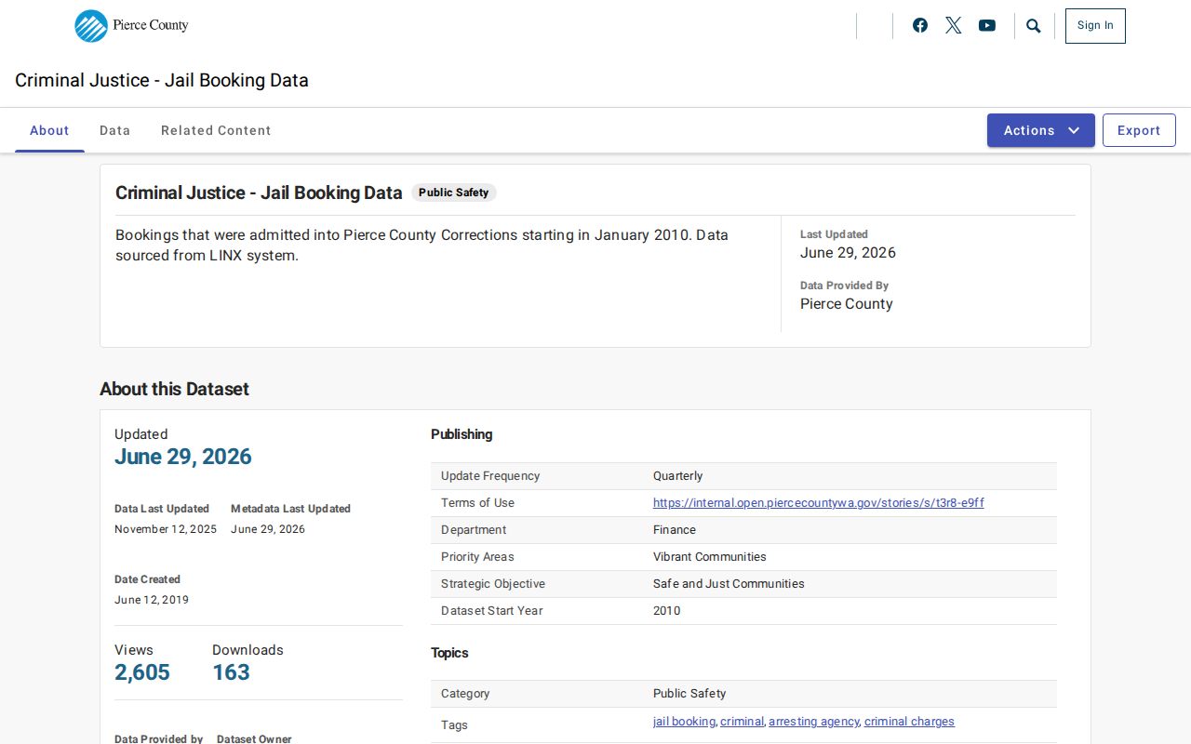Screen dimensions: 1191x744
Task: Select the 'Topics' section heading
Action: tap(449, 653)
